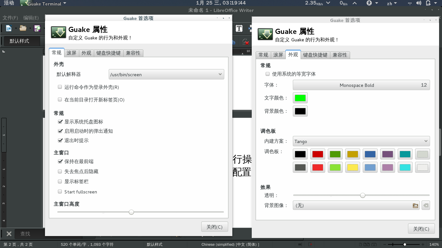Switch to 兼容性 tab in right dialog

tap(340, 55)
